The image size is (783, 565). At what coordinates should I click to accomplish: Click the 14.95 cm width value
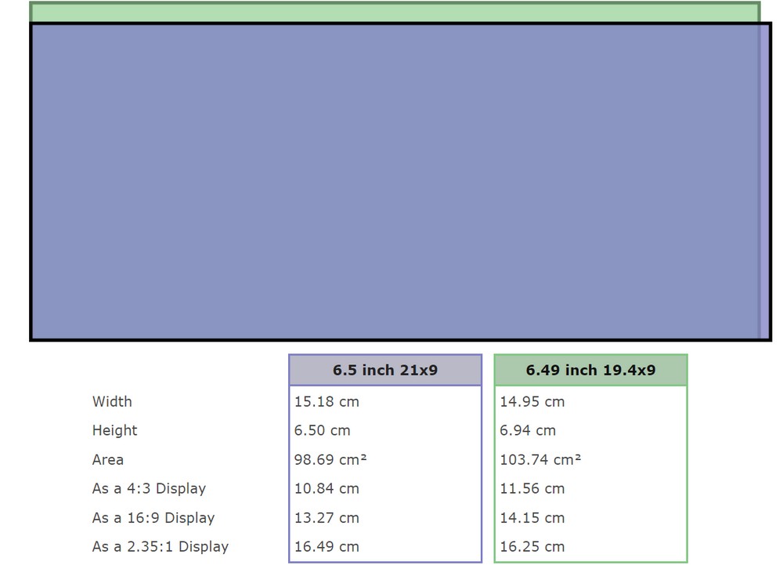click(x=532, y=402)
